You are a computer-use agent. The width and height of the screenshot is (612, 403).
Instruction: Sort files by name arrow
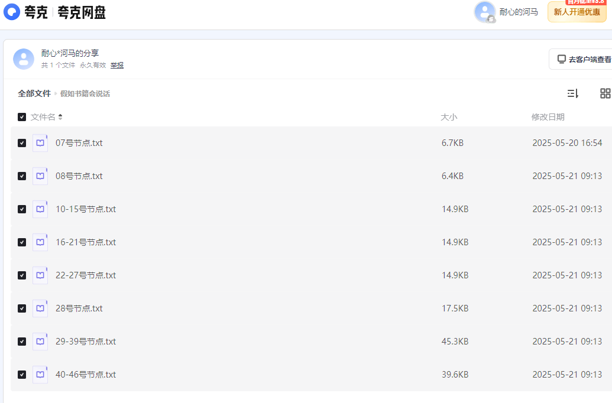point(60,117)
